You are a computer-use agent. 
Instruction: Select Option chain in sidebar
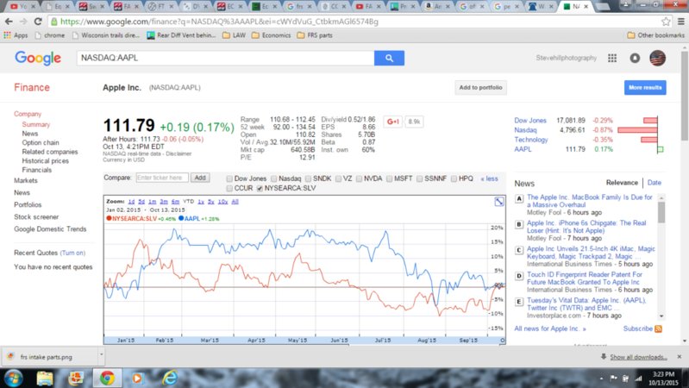[41, 143]
